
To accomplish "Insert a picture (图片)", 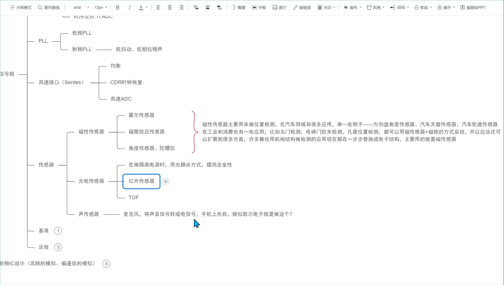I will [279, 7].
